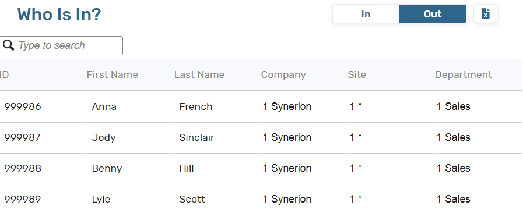
Task: Select the Out toggle option
Action: [433, 13]
